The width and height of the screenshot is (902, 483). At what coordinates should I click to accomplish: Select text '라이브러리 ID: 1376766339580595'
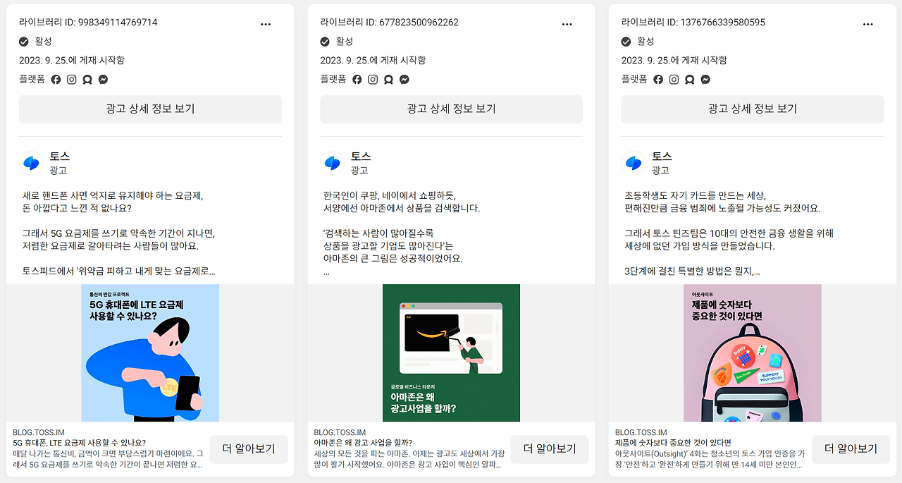tap(693, 23)
